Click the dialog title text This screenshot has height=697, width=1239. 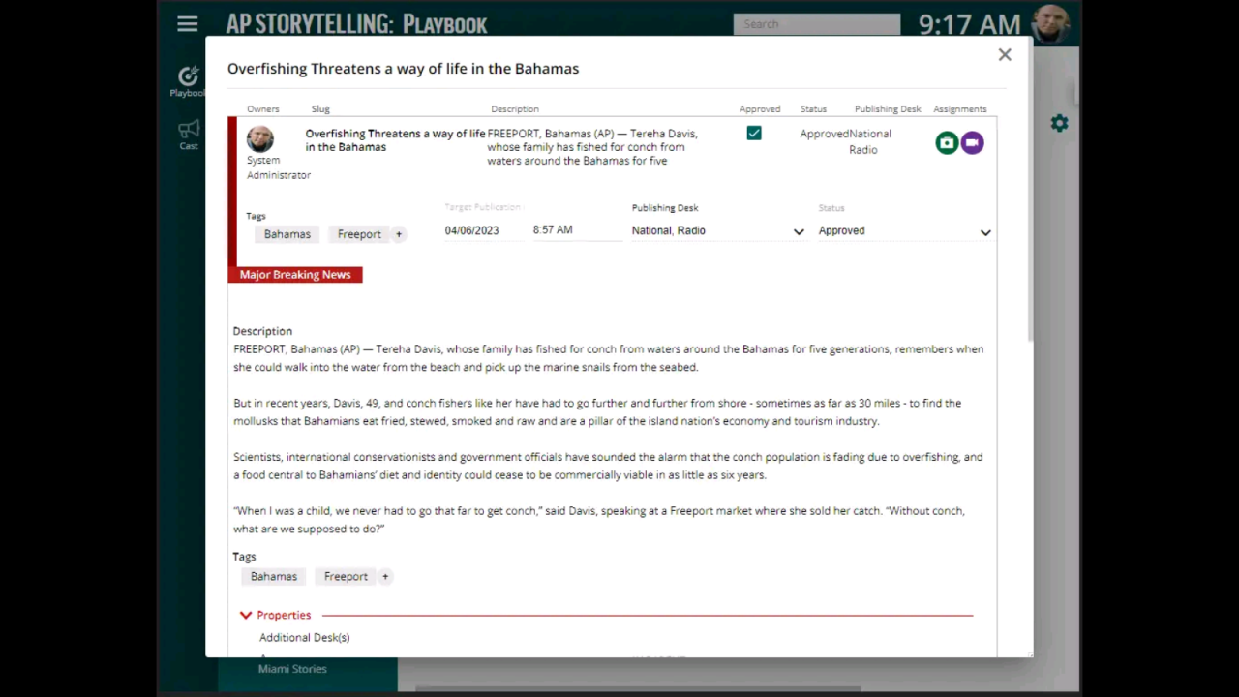[x=403, y=69]
